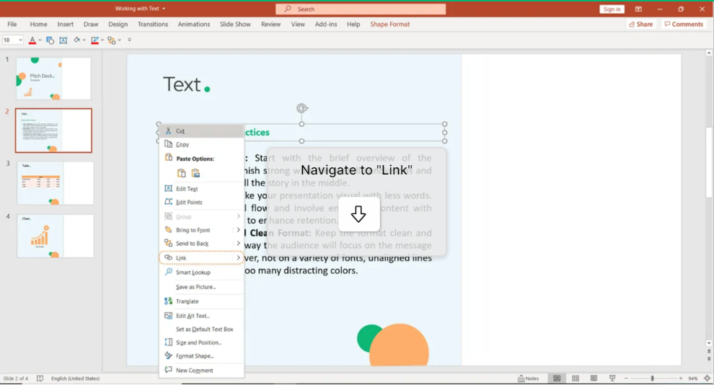Screen dimensions: 714x385
Task: Click the Keep Source Formatting paste icon
Action: pyautogui.click(x=182, y=173)
